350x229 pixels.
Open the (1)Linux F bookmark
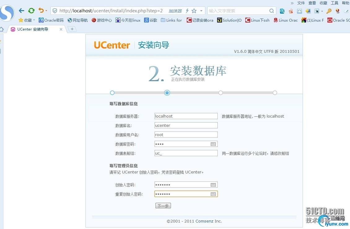[313, 20]
